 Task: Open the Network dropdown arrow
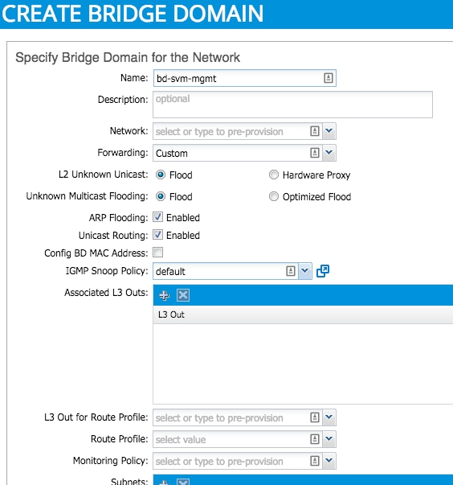tap(329, 131)
